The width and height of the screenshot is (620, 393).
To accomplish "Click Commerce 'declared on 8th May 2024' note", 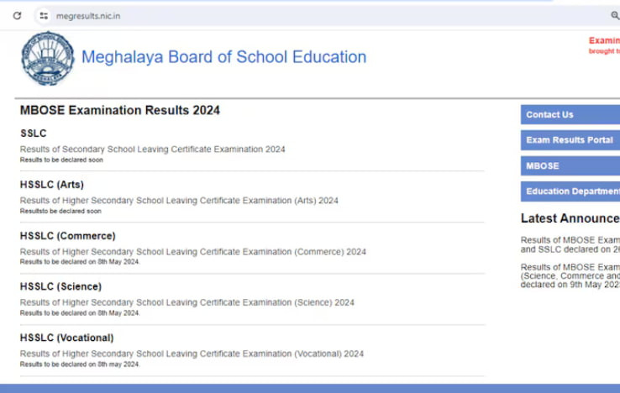I will tap(80, 262).
